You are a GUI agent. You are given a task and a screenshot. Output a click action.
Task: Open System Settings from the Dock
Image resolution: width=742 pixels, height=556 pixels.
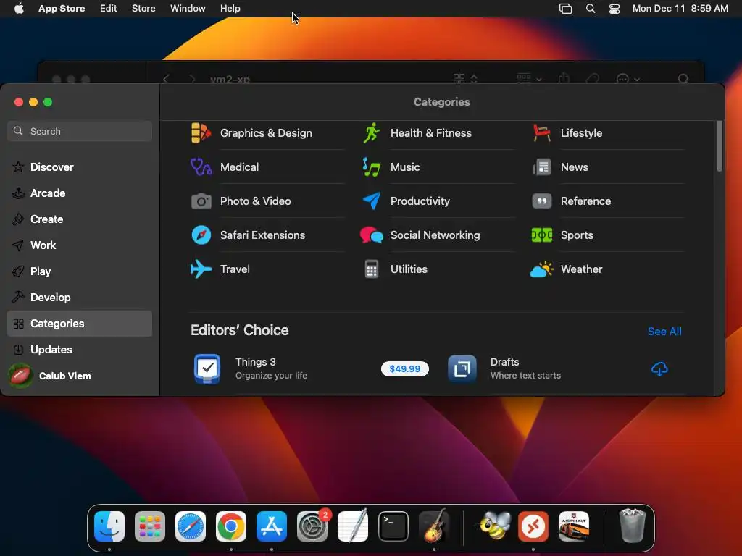[312, 526]
